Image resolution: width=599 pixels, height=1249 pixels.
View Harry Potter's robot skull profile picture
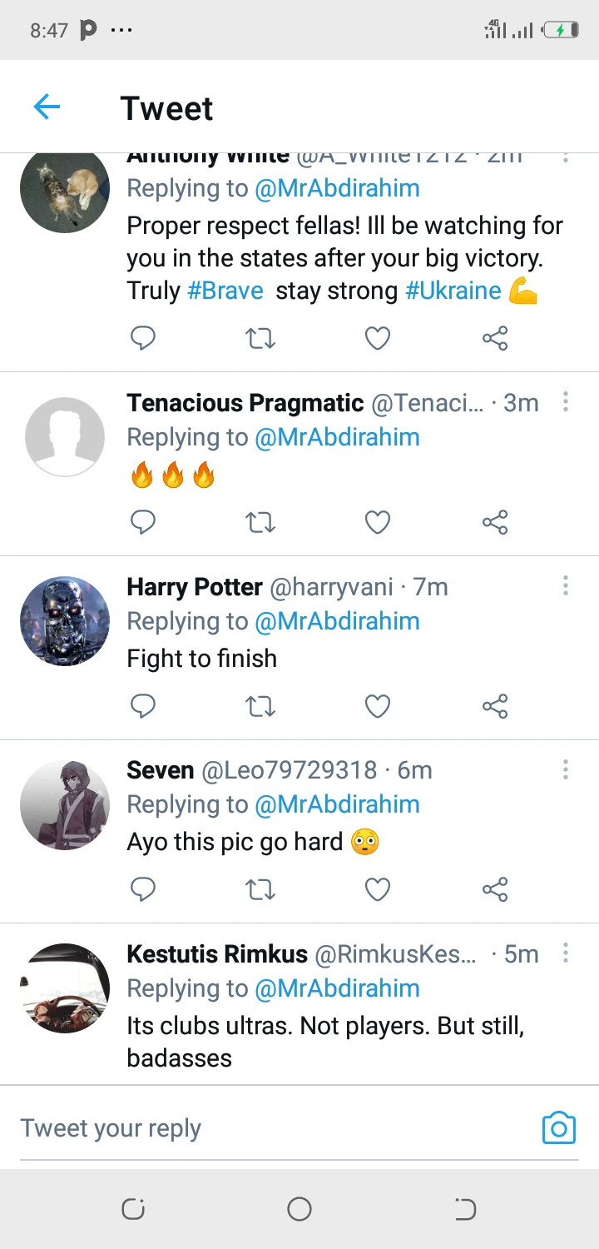[x=65, y=621]
